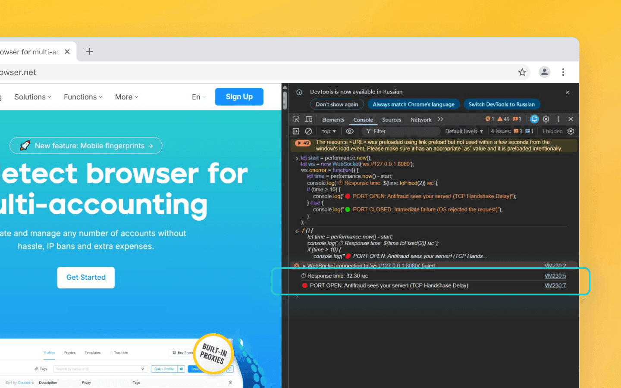This screenshot has width=621, height=388.
Task: Open the Proxies tab in the app preview
Action: [x=70, y=353]
